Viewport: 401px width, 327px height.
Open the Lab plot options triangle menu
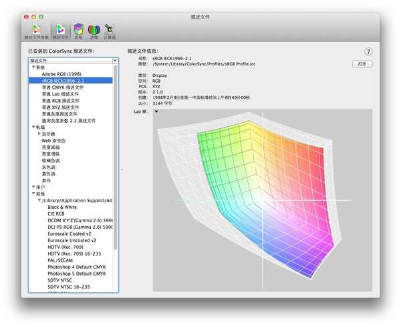coord(156,111)
